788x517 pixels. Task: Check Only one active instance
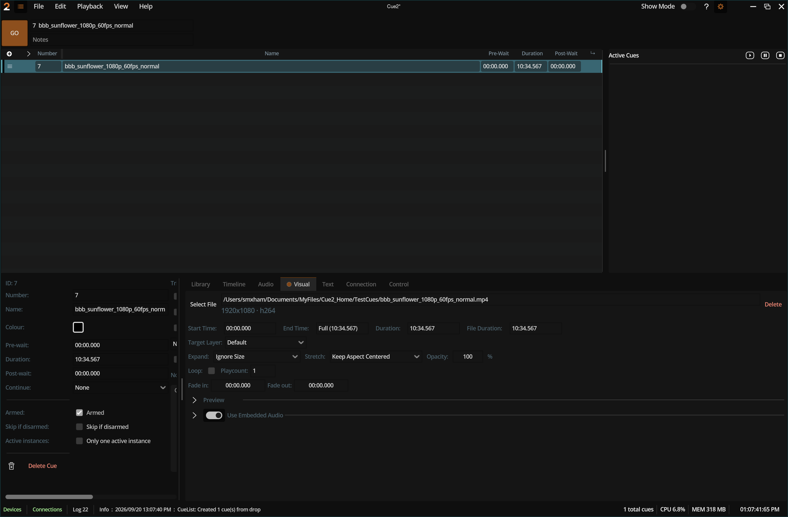click(79, 441)
